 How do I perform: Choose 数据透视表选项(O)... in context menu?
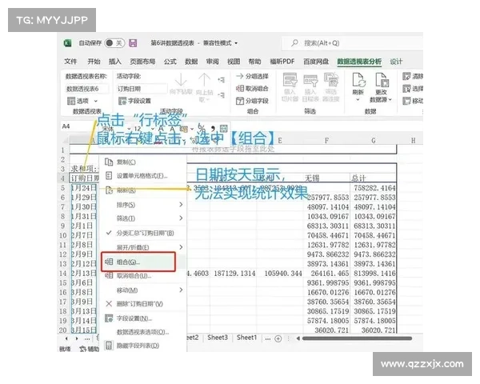[142, 332]
